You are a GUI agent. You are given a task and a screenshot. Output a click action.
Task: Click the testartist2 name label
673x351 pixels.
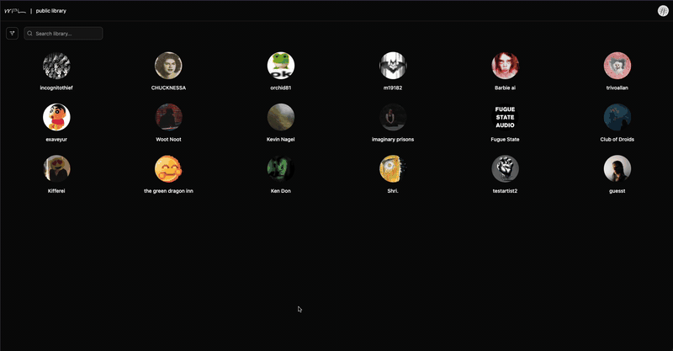(506, 191)
